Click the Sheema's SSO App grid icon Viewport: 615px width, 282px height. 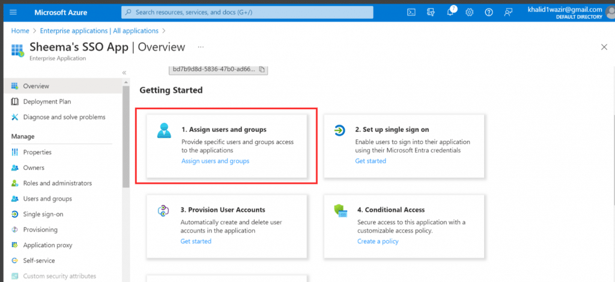click(17, 50)
